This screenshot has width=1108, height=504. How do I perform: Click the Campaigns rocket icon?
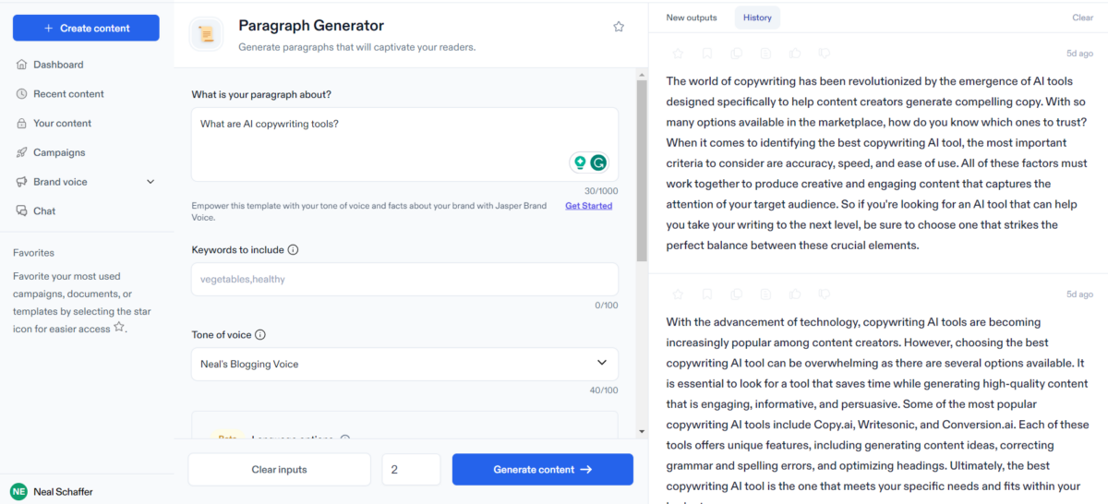tap(21, 152)
